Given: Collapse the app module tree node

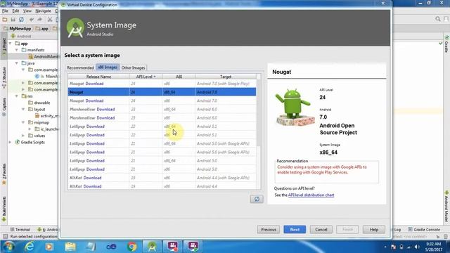Looking at the screenshot, I should point(11,44).
